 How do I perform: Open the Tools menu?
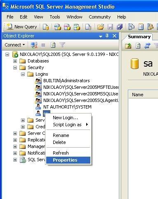pos(55,17)
